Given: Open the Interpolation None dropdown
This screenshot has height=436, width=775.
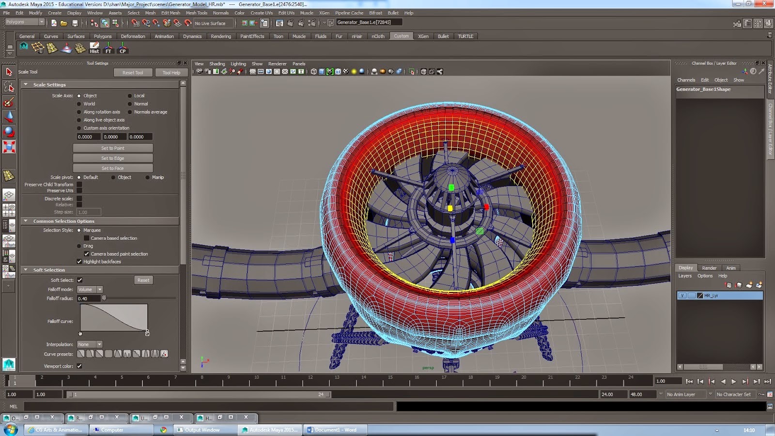Looking at the screenshot, I should (90, 344).
